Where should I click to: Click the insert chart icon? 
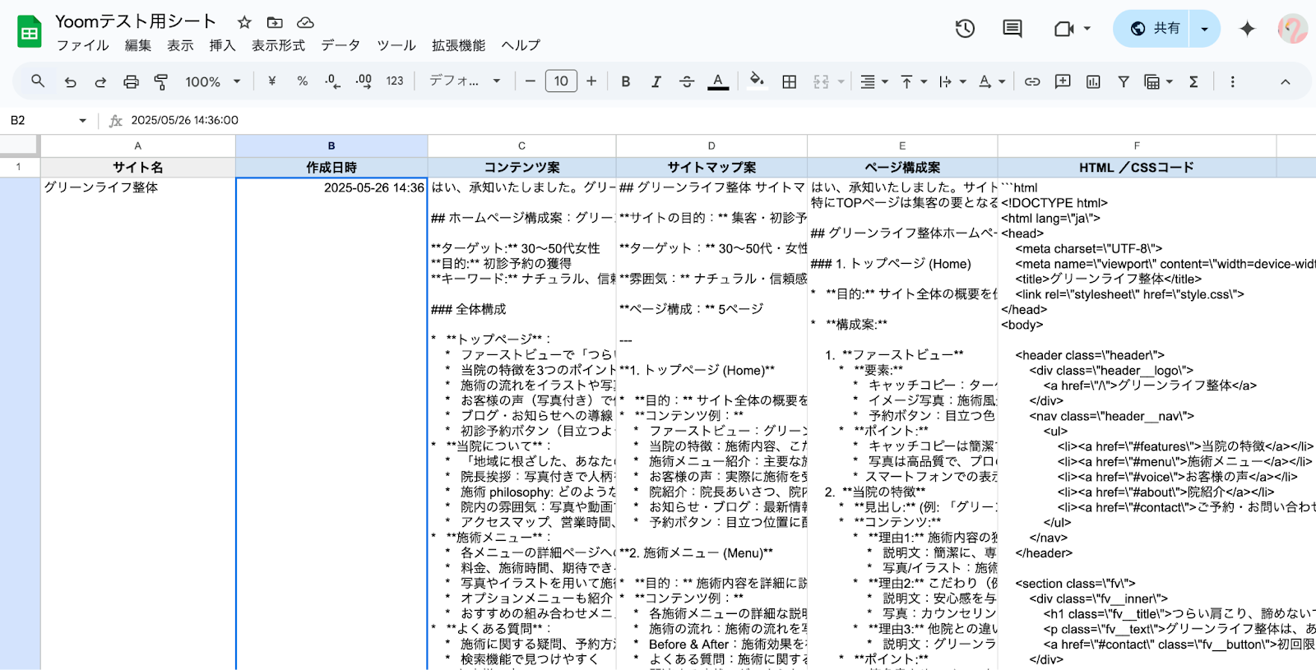pyautogui.click(x=1093, y=81)
